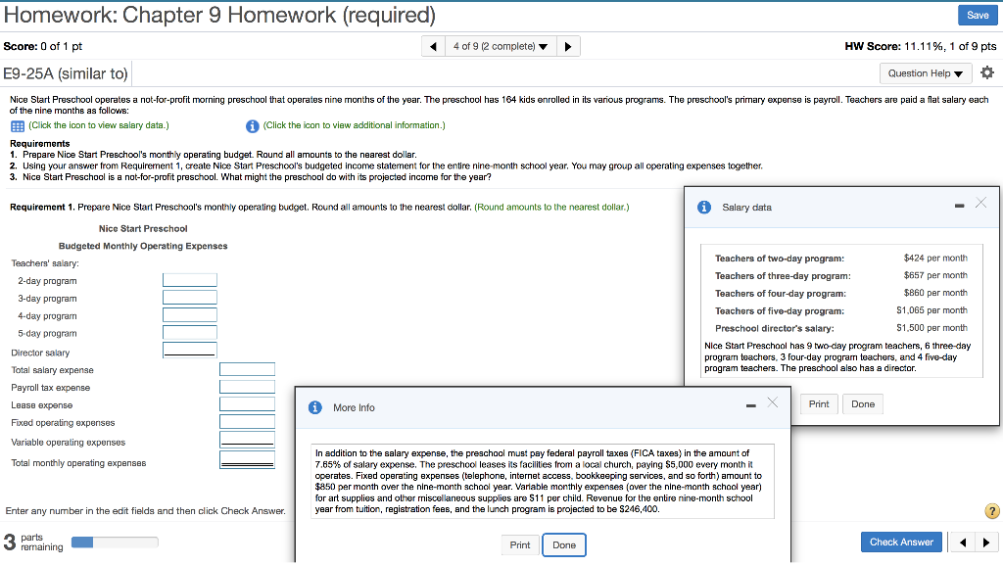
Task: Minimize the Salary data dialog
Action: click(959, 204)
